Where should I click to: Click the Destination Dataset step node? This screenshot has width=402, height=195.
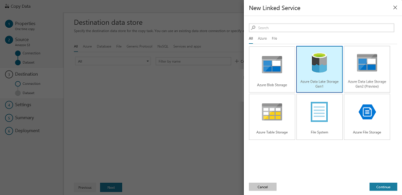click(x=18, y=93)
